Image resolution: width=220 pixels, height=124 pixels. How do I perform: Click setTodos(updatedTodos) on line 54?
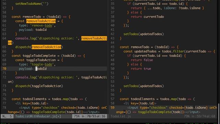coord(144,86)
